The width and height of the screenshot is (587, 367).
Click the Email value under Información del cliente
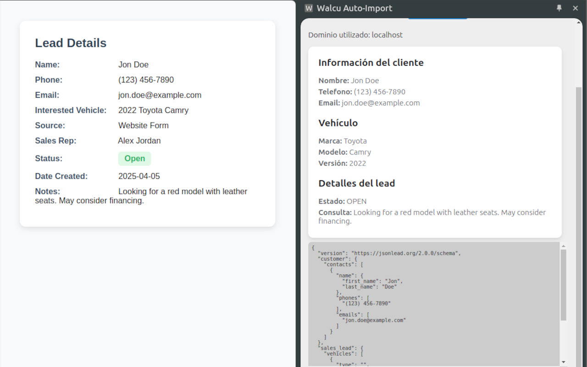(x=381, y=103)
